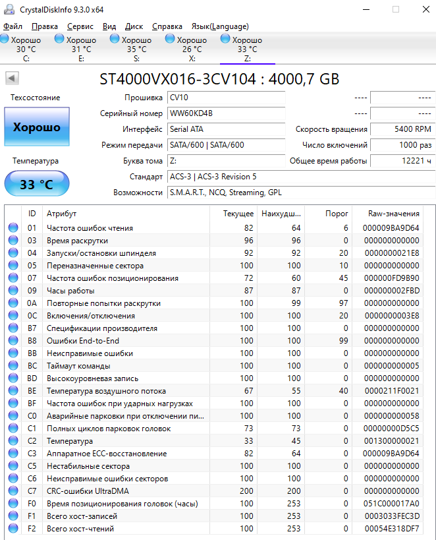This screenshot has width=436, height=540.
Task: Click the 5400 RPM rotation speed field
Action: tap(402, 129)
